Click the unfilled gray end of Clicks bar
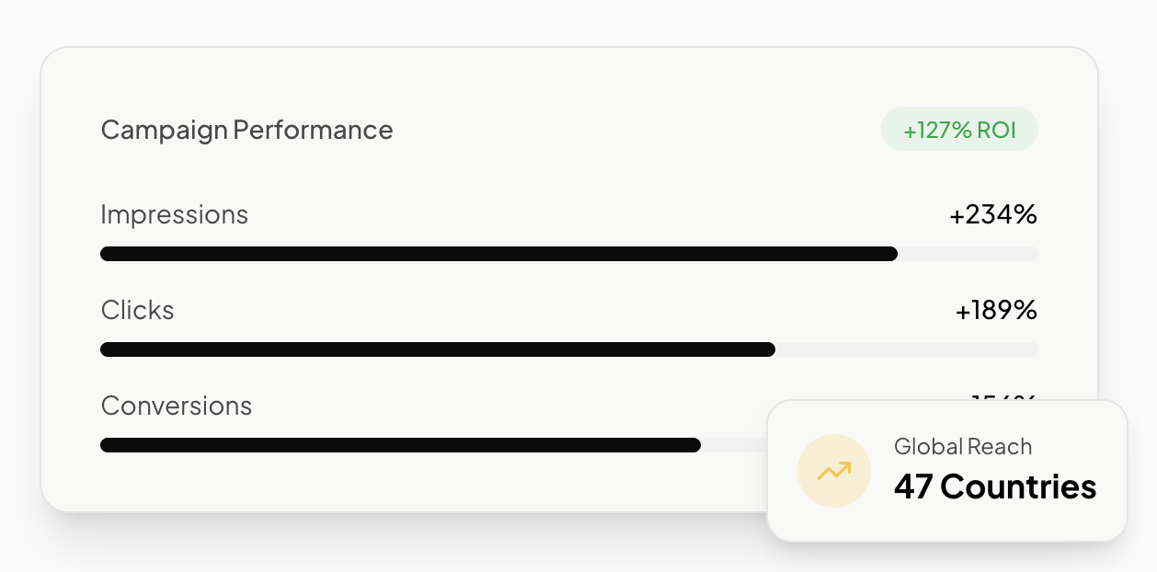This screenshot has height=572, width=1157. 907,349
